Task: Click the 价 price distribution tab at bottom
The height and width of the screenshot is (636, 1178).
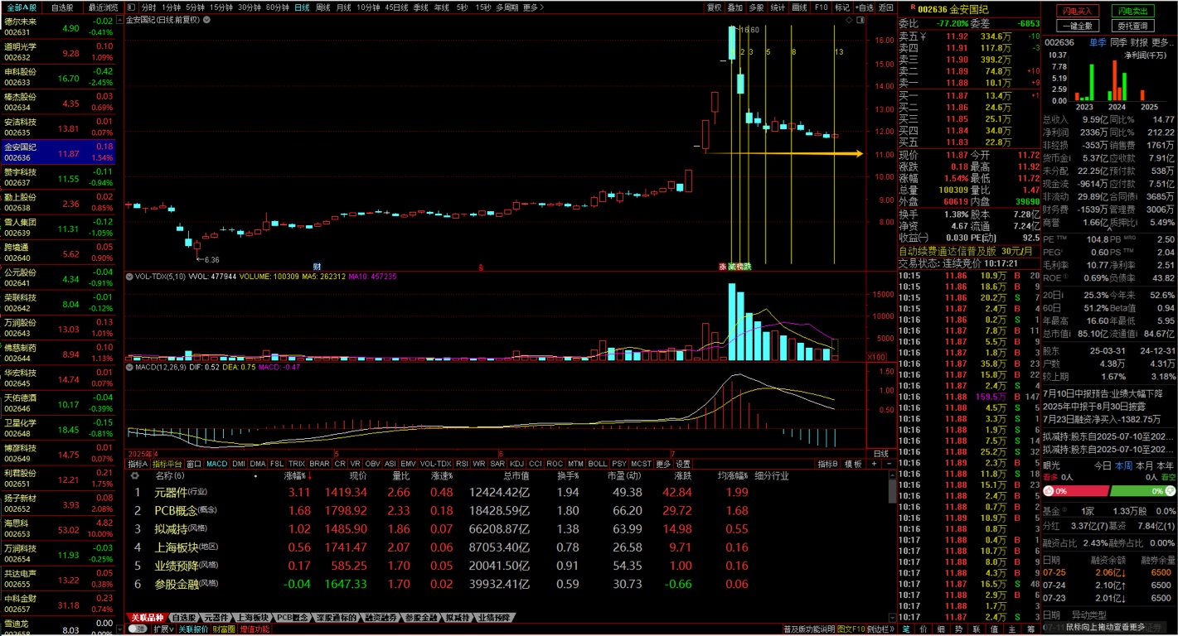Action: point(923,629)
